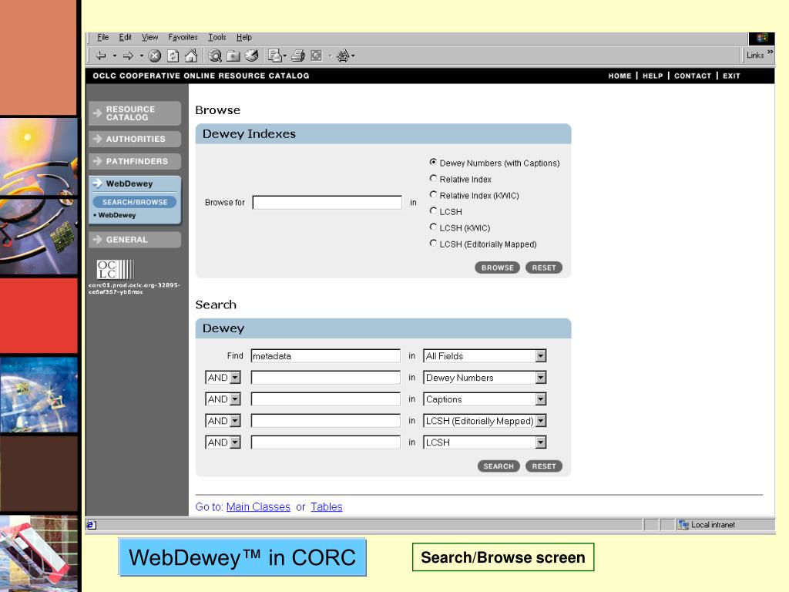The width and height of the screenshot is (789, 592).
Task: Open LCSH (Editorially Mapped) search dropdown
Action: 485,421
